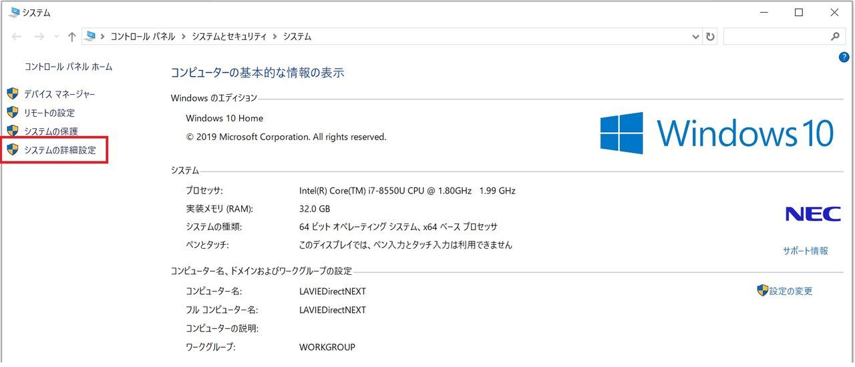Click the コンピューターの基本的な情報の表示 heading
Screen dimensions: 855x367
pyautogui.click(x=257, y=73)
